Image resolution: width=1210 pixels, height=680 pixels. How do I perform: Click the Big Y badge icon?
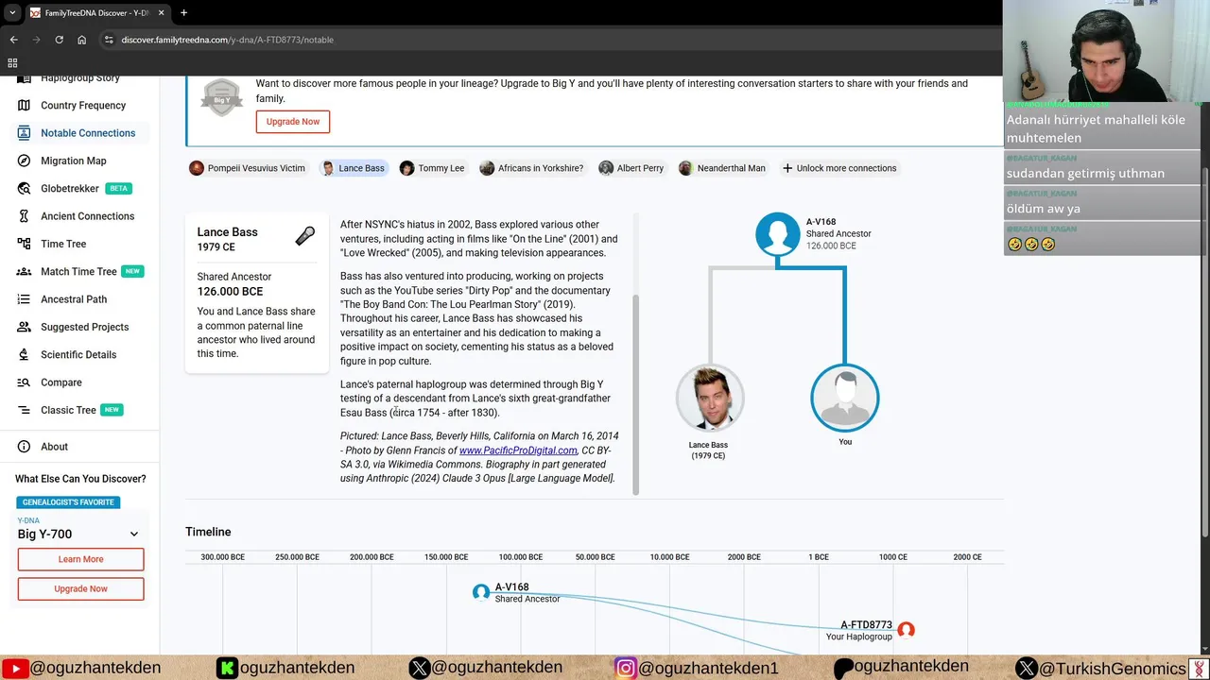(x=221, y=98)
